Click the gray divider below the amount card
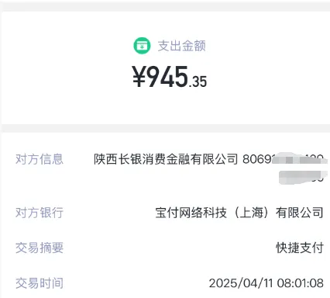Viewport: 330px width, 298px height. point(165,128)
